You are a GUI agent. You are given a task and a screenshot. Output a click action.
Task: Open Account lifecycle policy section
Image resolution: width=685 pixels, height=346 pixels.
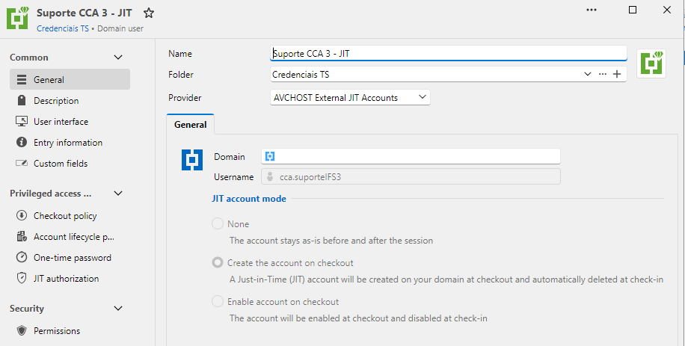click(x=70, y=236)
